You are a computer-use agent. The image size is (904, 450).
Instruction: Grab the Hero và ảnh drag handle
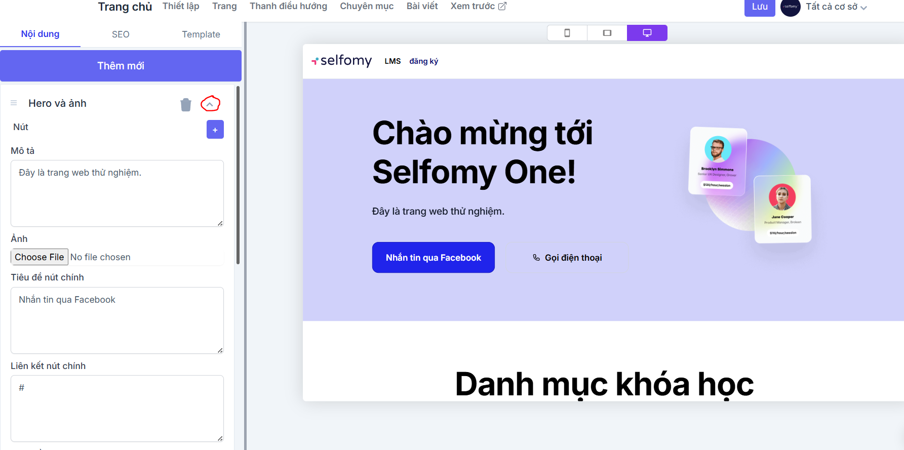click(14, 103)
